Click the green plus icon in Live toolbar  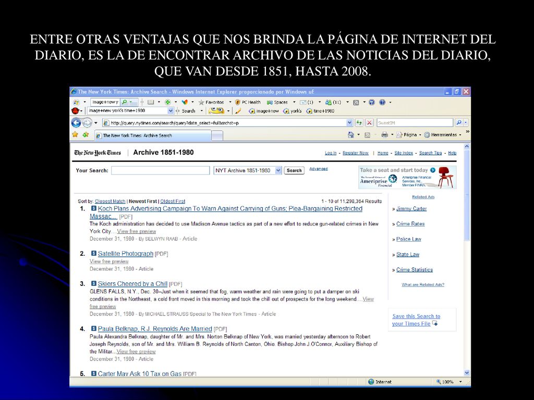pyautogui.click(x=167, y=102)
